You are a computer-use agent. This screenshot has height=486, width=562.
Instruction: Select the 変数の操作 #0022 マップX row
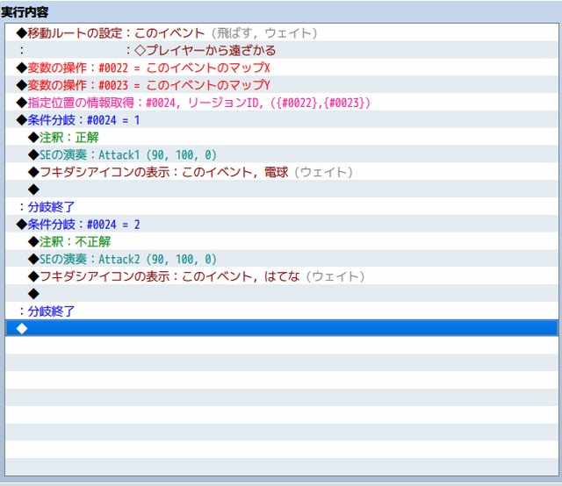282,68
